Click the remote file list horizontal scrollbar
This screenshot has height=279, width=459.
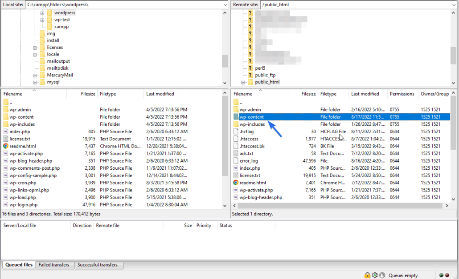(x=340, y=205)
